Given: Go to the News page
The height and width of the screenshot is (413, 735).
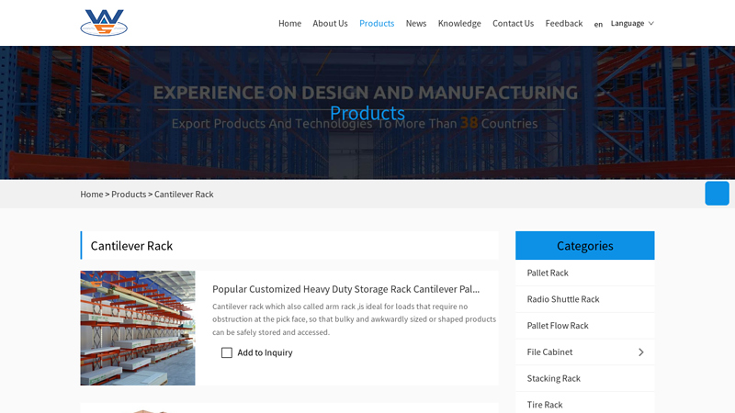Looking at the screenshot, I should pos(416,24).
